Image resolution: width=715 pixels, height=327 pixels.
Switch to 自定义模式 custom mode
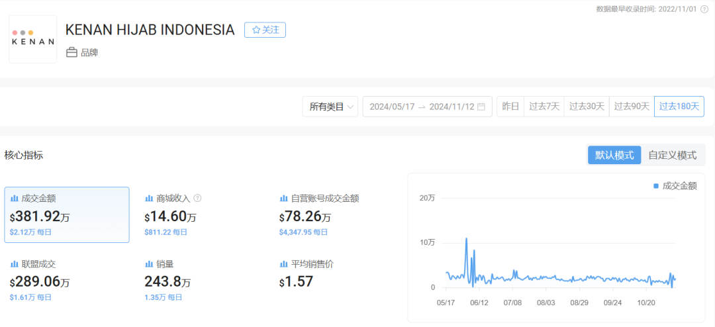click(x=672, y=155)
